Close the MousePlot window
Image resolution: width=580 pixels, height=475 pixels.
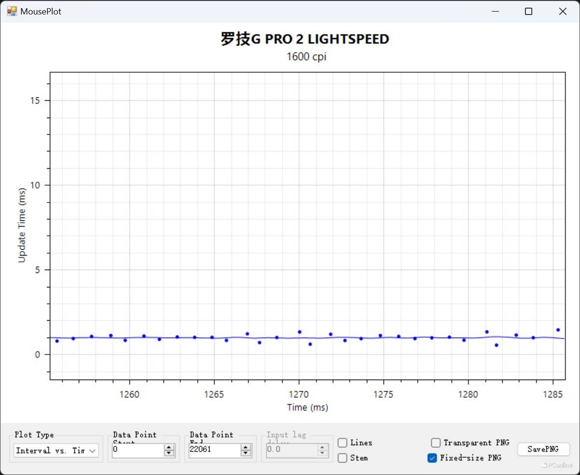(563, 12)
